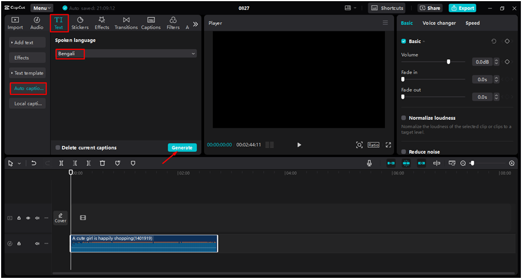Open keyboard Shortcuts
This screenshot has height=279, width=522.
tap(387, 8)
